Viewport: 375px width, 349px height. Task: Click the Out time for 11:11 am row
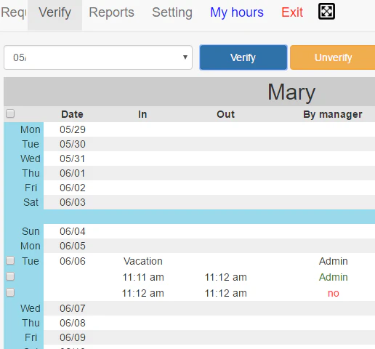[x=226, y=277]
